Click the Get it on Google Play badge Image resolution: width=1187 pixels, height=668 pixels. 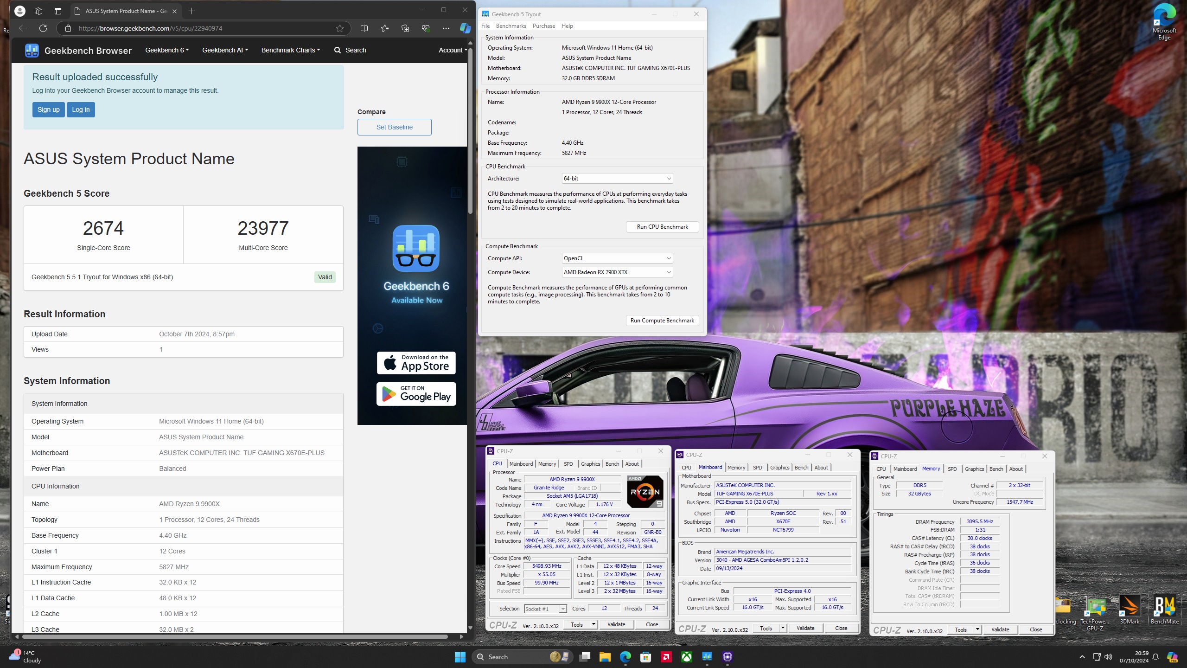click(416, 394)
